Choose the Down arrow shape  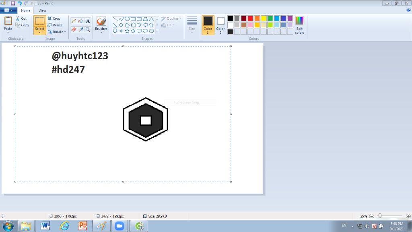coord(115,31)
